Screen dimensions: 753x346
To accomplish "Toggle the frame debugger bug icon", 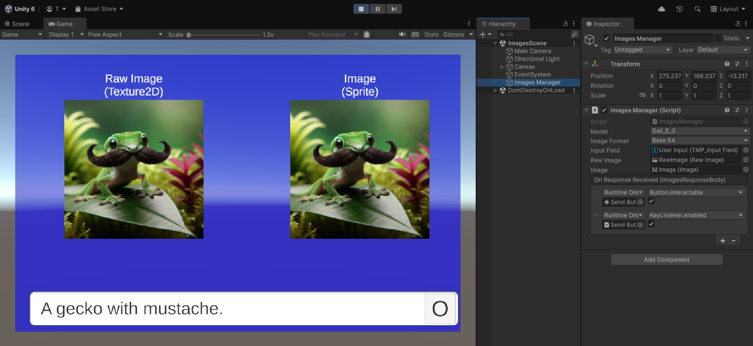I will [x=367, y=34].
